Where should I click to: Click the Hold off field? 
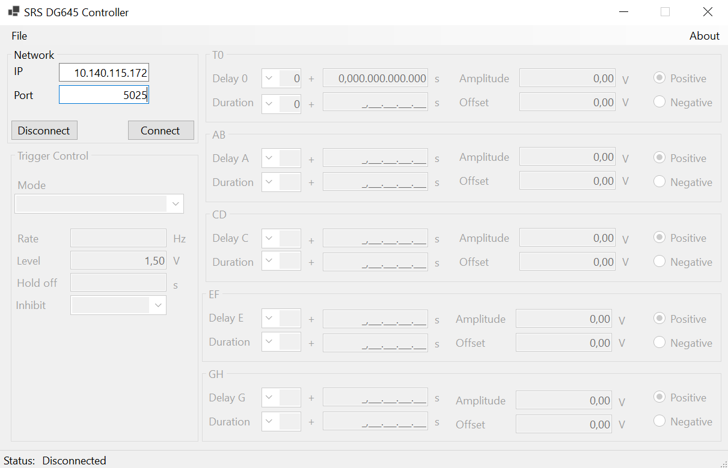(x=118, y=283)
